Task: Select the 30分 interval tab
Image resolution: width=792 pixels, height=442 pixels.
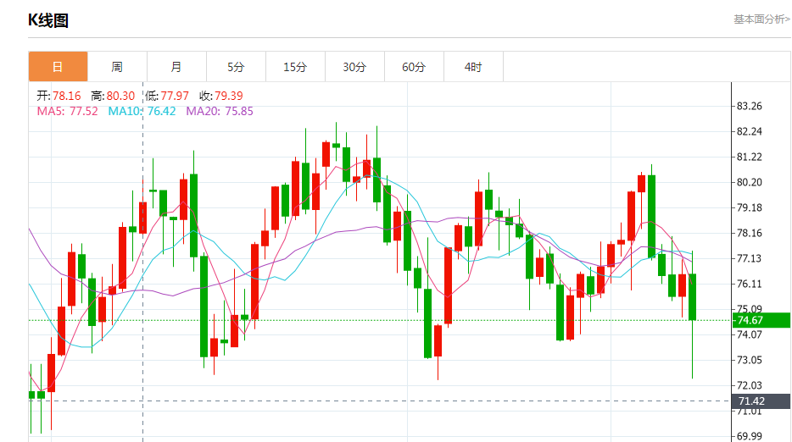Action: (x=354, y=67)
